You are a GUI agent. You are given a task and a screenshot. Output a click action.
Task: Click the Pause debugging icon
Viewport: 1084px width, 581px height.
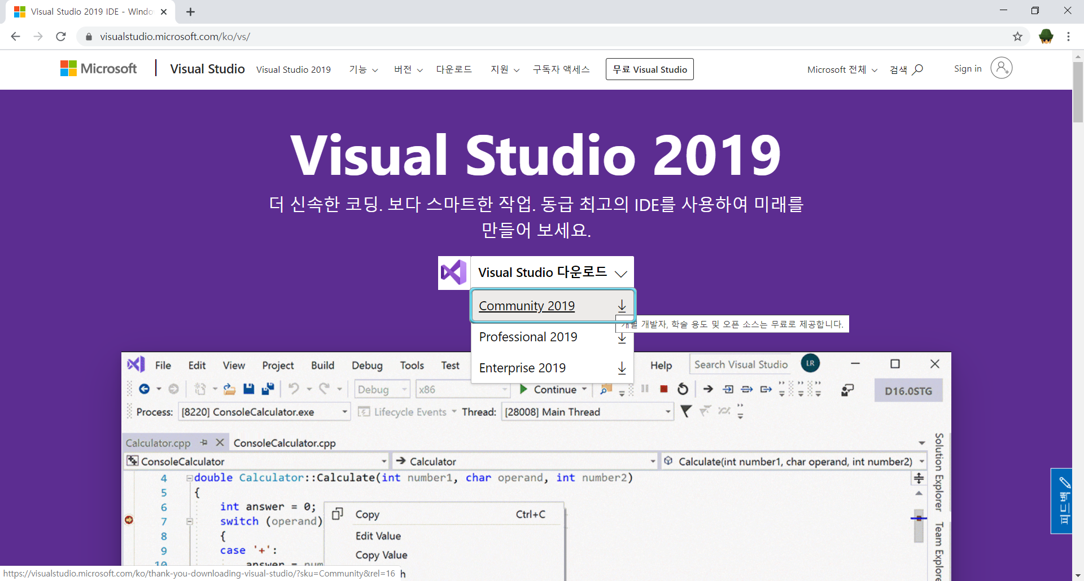click(x=645, y=389)
